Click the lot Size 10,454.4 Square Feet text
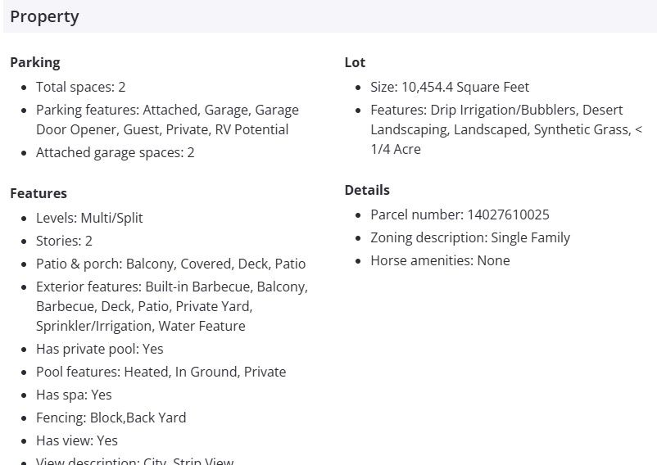 (450, 87)
